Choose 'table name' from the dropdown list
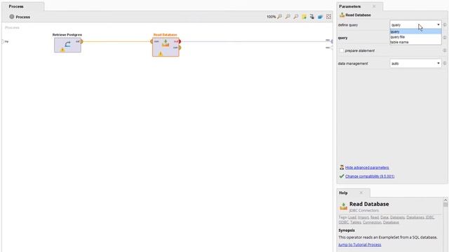The image size is (449, 252). click(x=415, y=42)
